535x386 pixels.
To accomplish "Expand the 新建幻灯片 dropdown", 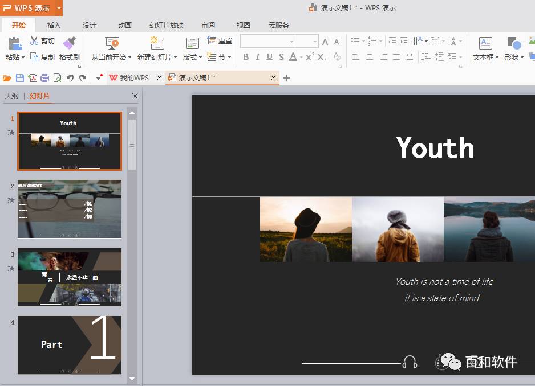I will 175,58.
